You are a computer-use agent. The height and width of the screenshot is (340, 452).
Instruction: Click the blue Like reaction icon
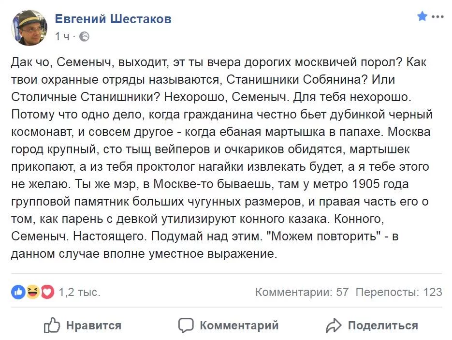pyautogui.click(x=18, y=292)
